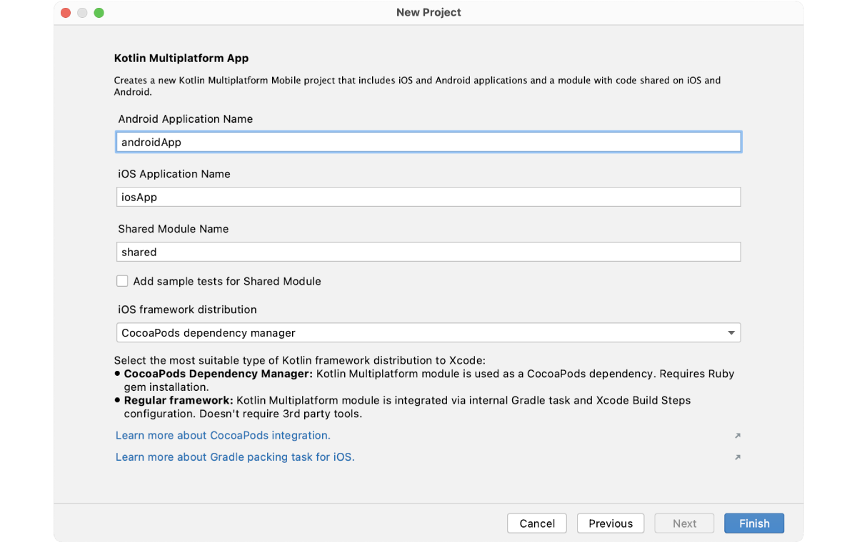Close the New Project window with red button
The height and width of the screenshot is (542, 857).
point(66,13)
